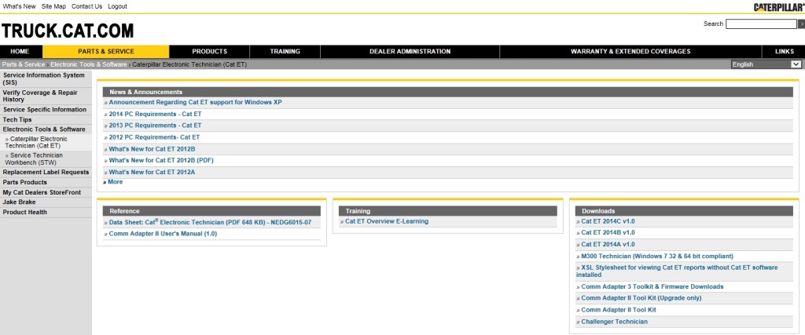
Task: Click the Site Map link
Action: pos(53,6)
